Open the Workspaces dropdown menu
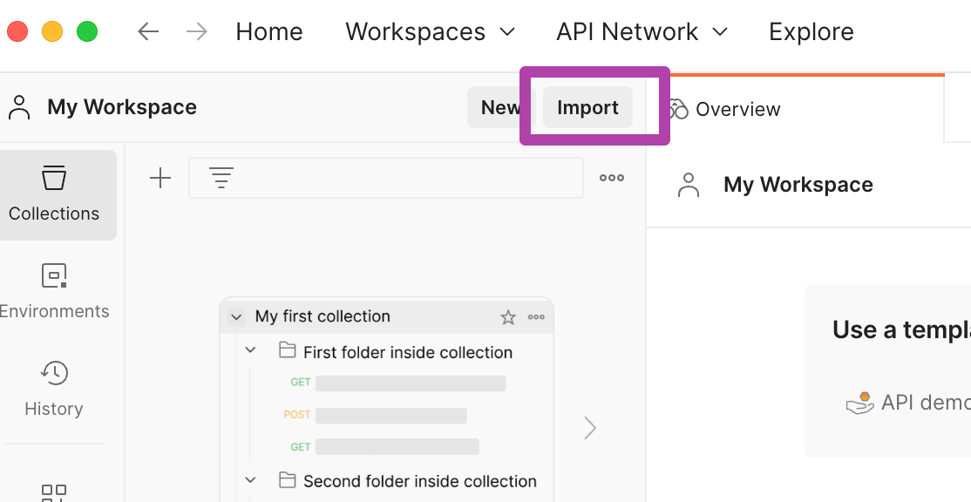This screenshot has width=971, height=502. pos(430,31)
